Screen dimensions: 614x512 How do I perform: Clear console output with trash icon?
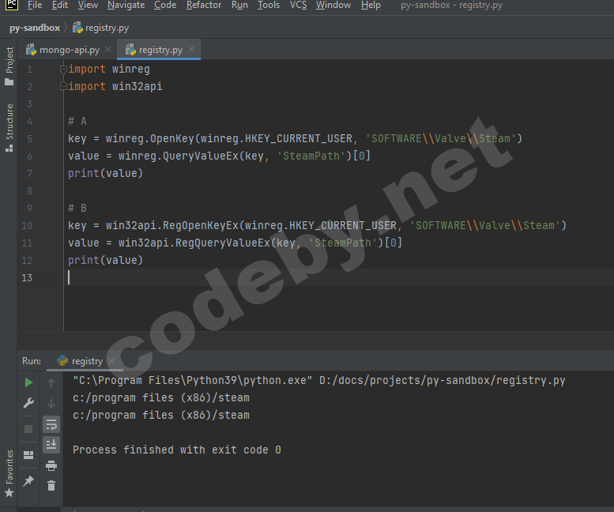51,486
